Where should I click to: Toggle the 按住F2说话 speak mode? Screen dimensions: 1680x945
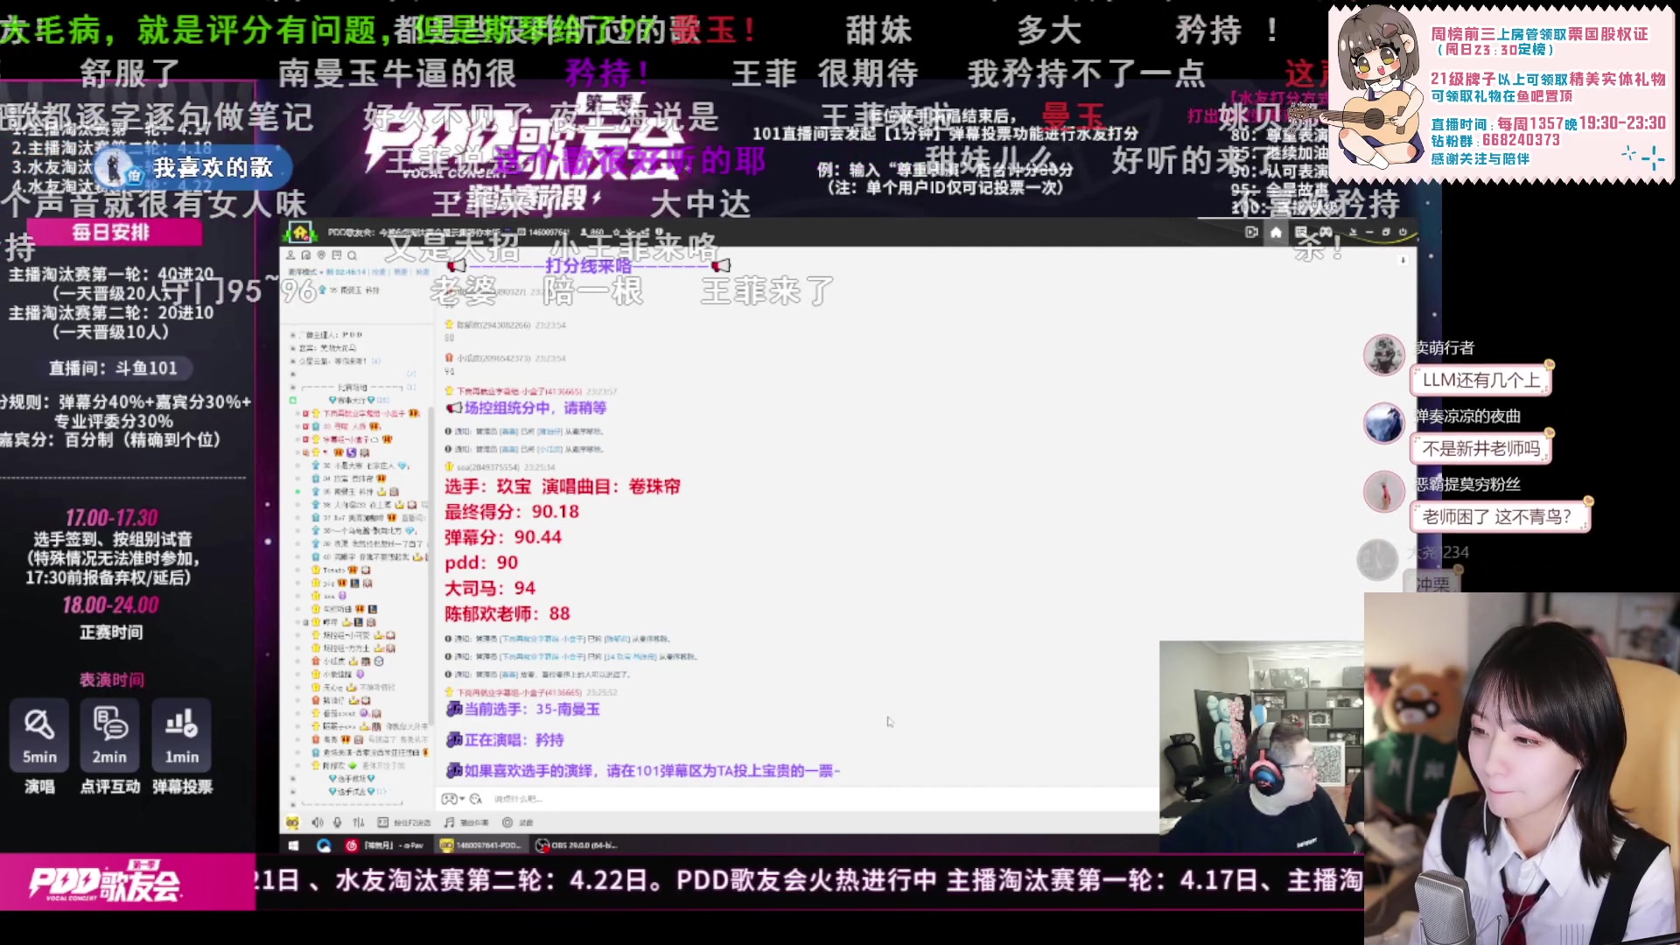point(404,822)
